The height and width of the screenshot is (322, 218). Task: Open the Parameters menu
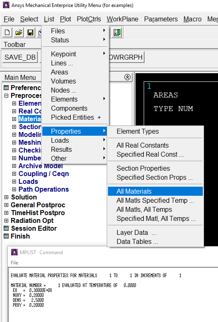tap(161, 19)
